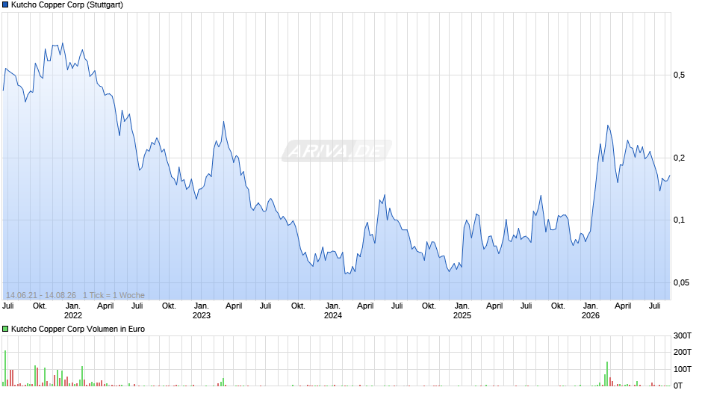Click the 100T volume axis label
The image size is (702, 393).
tap(683, 369)
